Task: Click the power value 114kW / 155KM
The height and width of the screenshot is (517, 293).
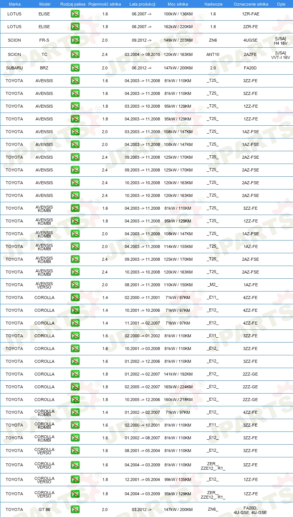Action: 178,246
